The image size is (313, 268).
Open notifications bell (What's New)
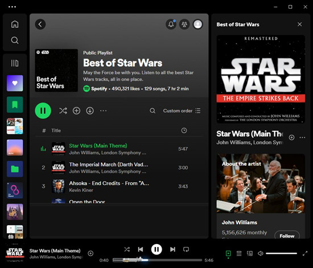tap(171, 24)
